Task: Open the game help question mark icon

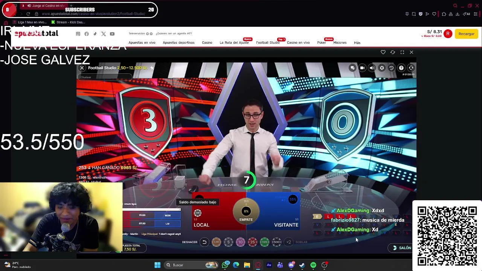Action: [401, 68]
